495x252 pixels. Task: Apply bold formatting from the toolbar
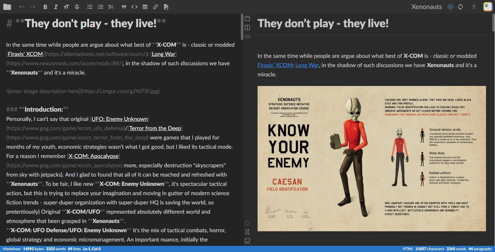(45, 7)
